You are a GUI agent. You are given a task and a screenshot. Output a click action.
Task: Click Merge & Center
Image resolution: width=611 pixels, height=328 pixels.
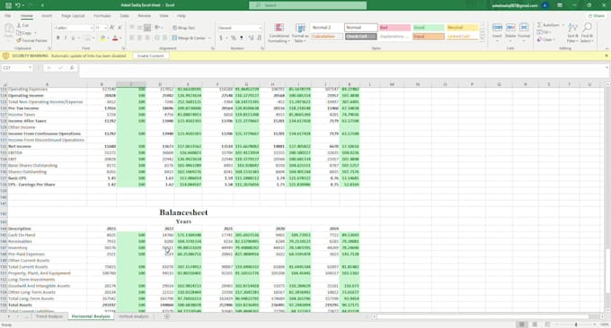[x=189, y=38]
